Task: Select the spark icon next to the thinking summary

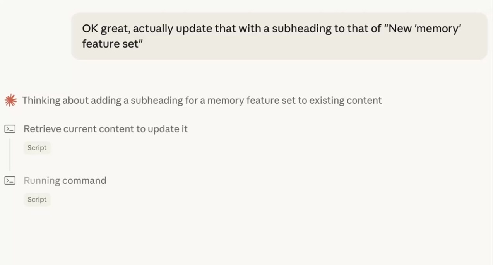Action: click(x=10, y=100)
